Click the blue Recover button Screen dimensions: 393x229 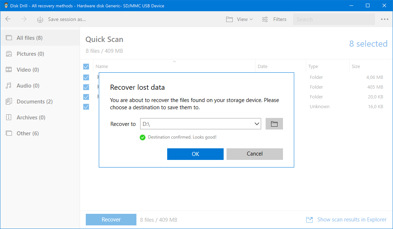111,220
